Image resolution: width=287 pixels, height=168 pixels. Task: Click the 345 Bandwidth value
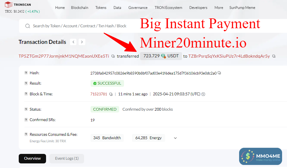(107, 138)
